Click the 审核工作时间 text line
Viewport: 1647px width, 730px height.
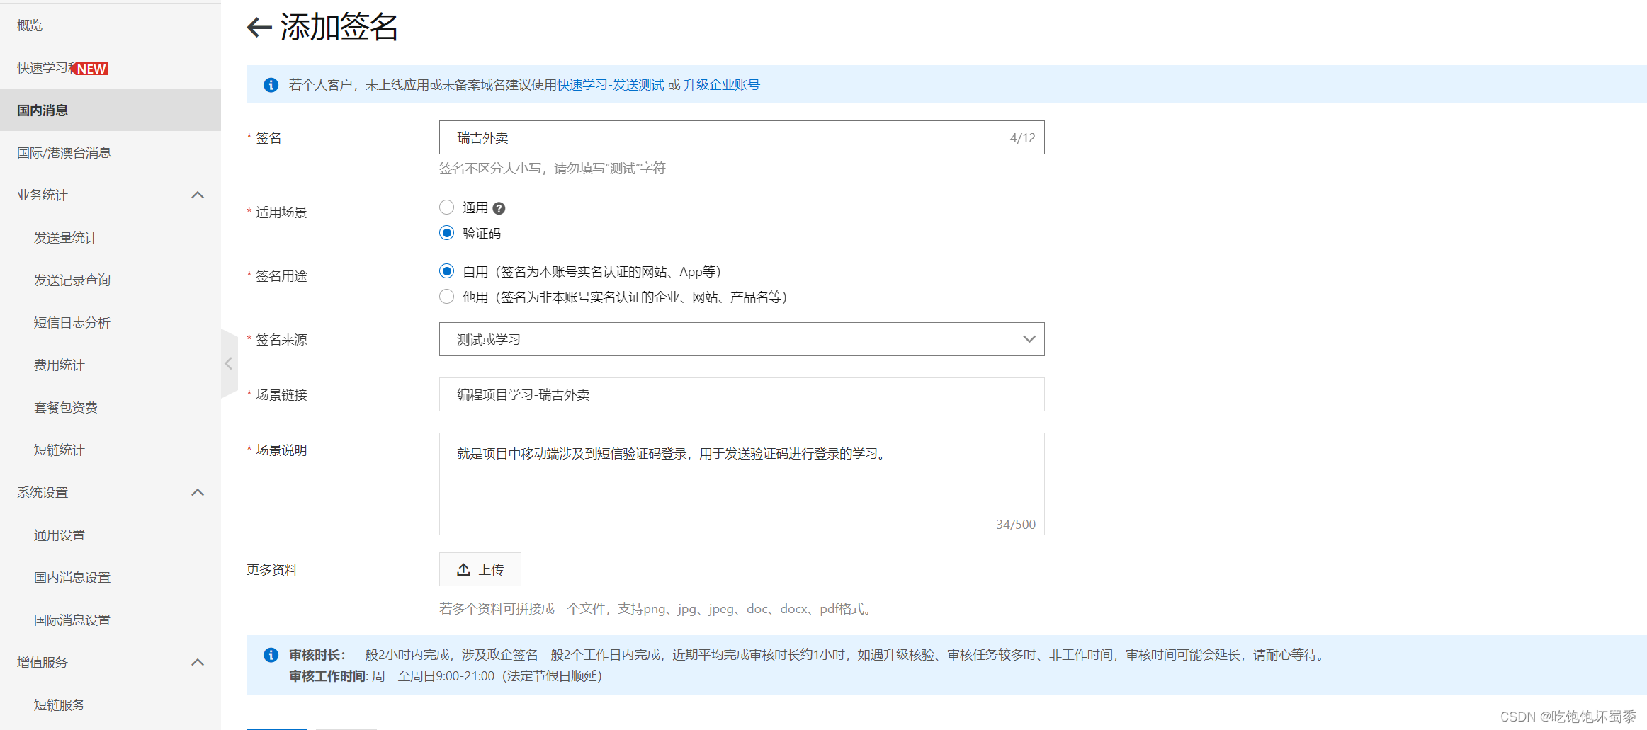(x=446, y=676)
